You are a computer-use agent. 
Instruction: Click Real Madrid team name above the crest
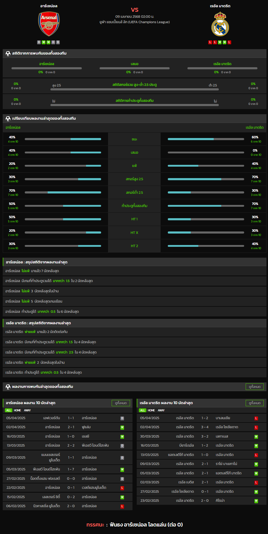[220, 6]
